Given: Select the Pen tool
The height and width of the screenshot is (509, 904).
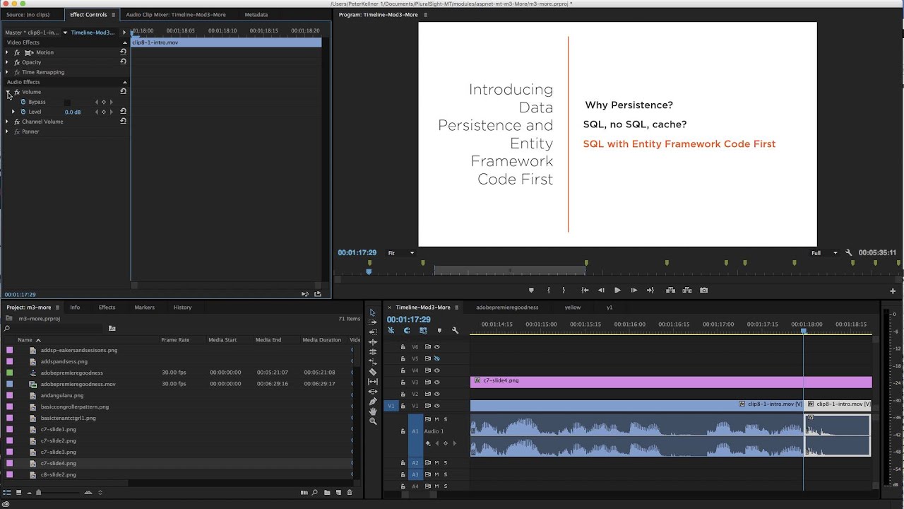Looking at the screenshot, I should [x=373, y=402].
